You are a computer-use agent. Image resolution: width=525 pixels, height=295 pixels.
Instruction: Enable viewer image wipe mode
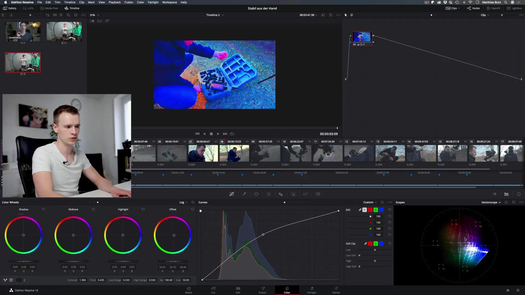point(92,21)
